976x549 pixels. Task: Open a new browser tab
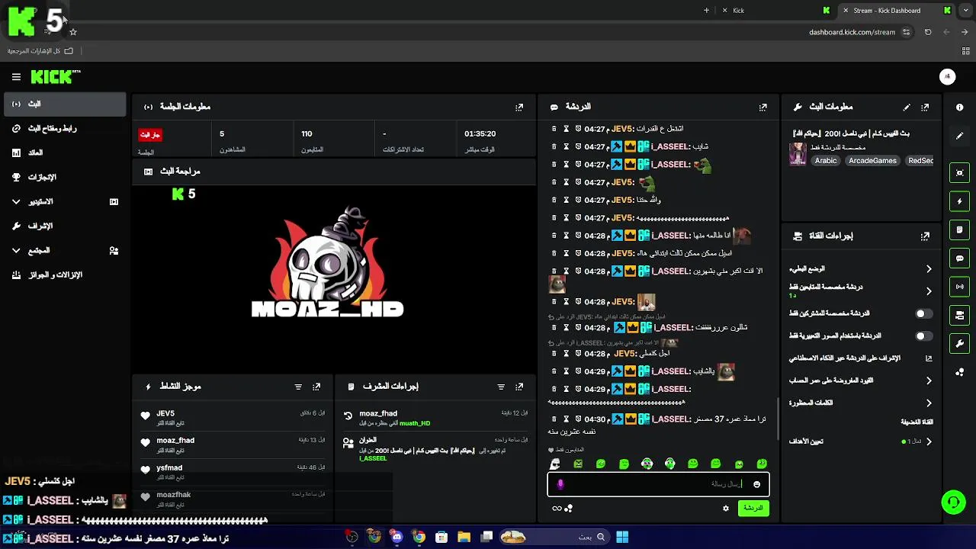(706, 11)
